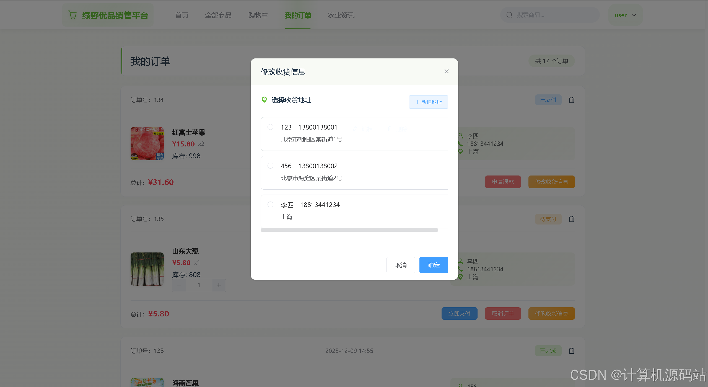Click the horizontal scrollbar under address list
This screenshot has height=387, width=708.
coord(349,230)
